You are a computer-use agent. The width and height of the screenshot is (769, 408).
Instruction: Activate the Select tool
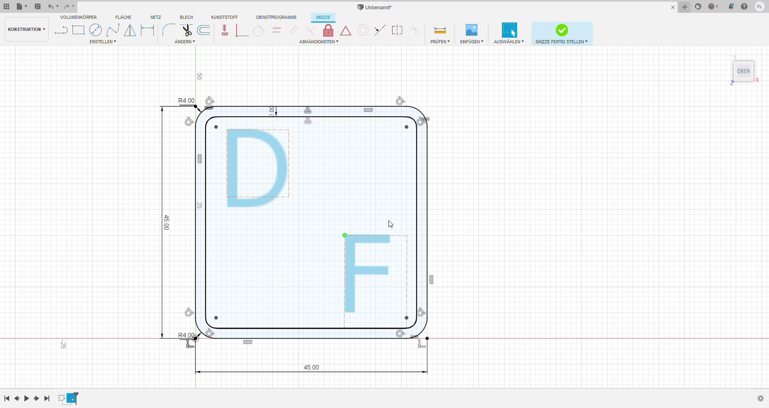pyautogui.click(x=509, y=30)
